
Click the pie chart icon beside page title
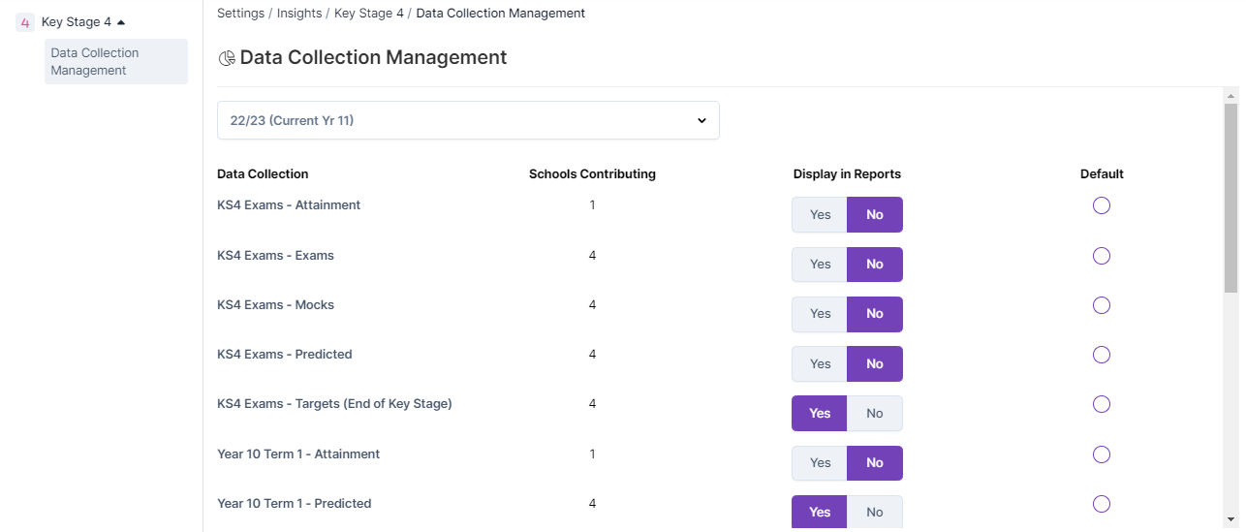227,58
